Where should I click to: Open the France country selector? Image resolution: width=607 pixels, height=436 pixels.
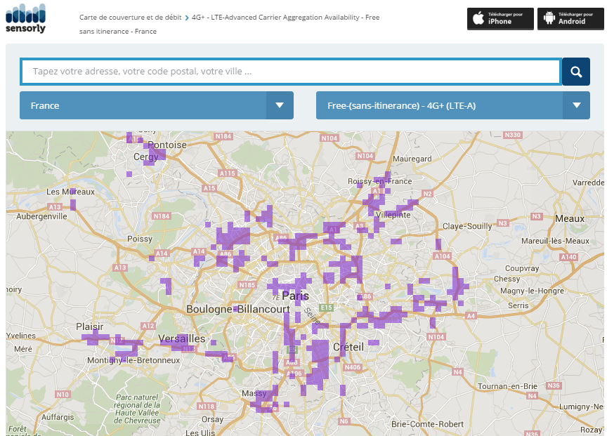[x=143, y=105]
